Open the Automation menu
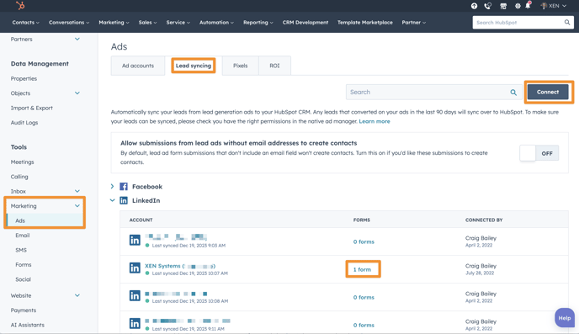This screenshot has width=579, height=334. (x=216, y=23)
